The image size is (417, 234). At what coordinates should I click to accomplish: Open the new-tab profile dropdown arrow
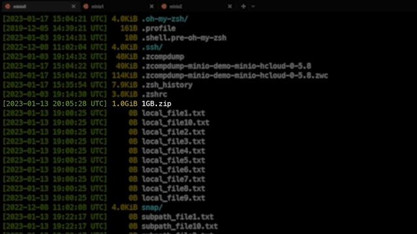point(253,6)
